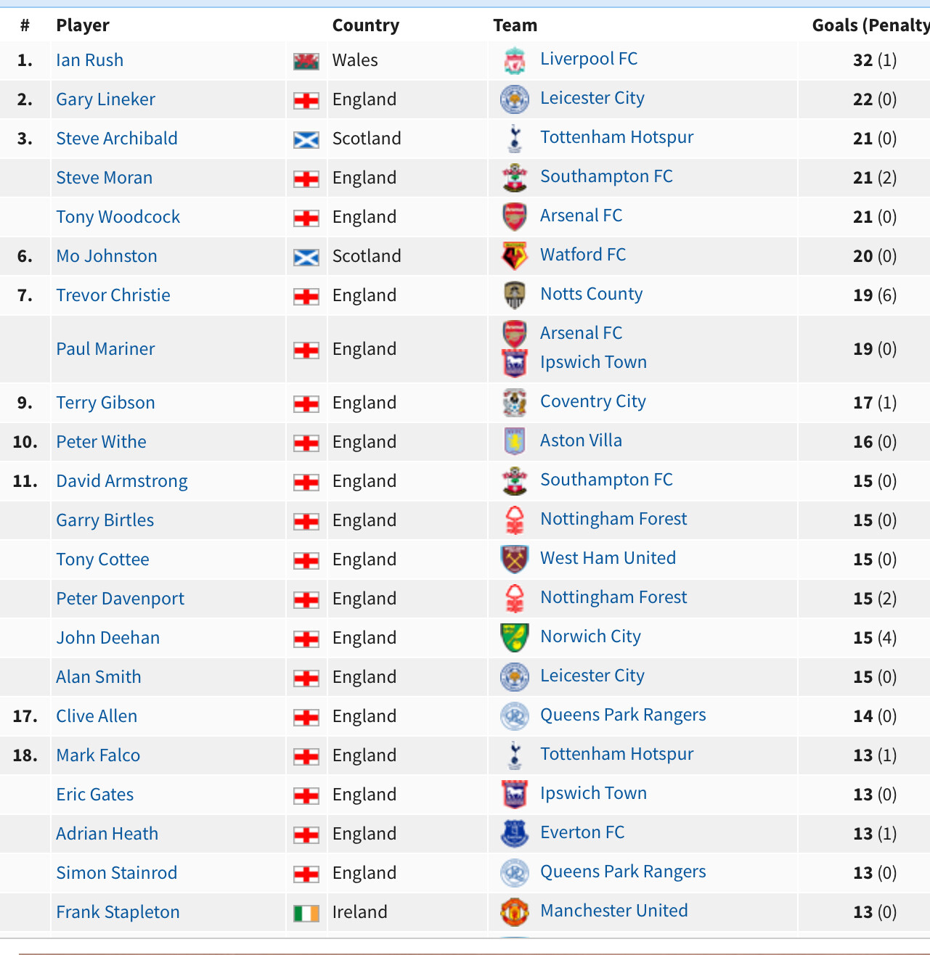
Task: Click the Watford FC crest icon
Action: [515, 256]
